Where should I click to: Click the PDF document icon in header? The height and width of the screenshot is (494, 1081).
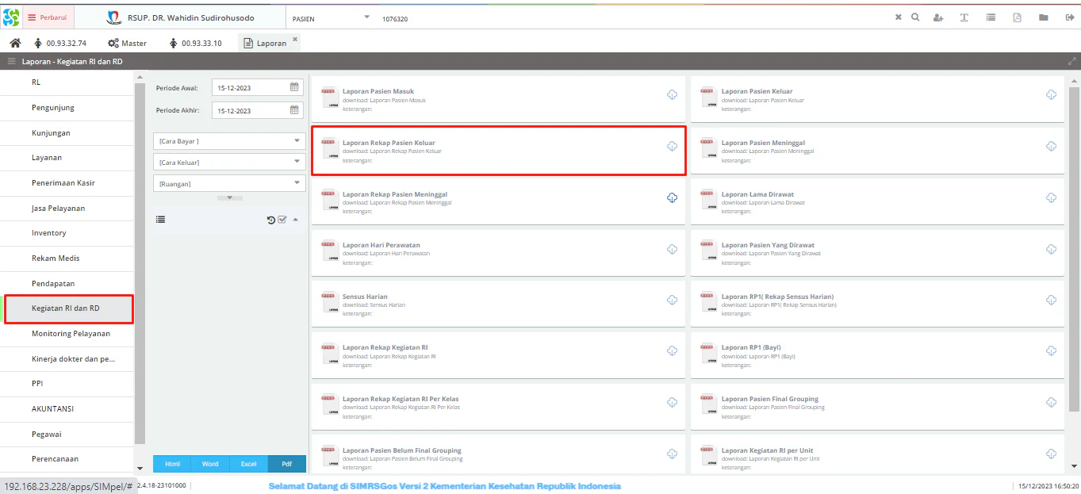coord(1017,17)
